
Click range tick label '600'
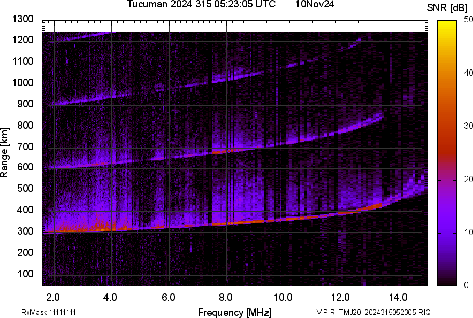[25, 167]
